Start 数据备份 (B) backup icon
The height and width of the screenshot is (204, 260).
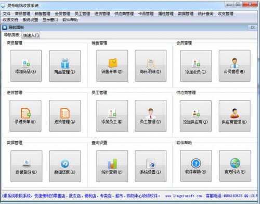(27, 166)
